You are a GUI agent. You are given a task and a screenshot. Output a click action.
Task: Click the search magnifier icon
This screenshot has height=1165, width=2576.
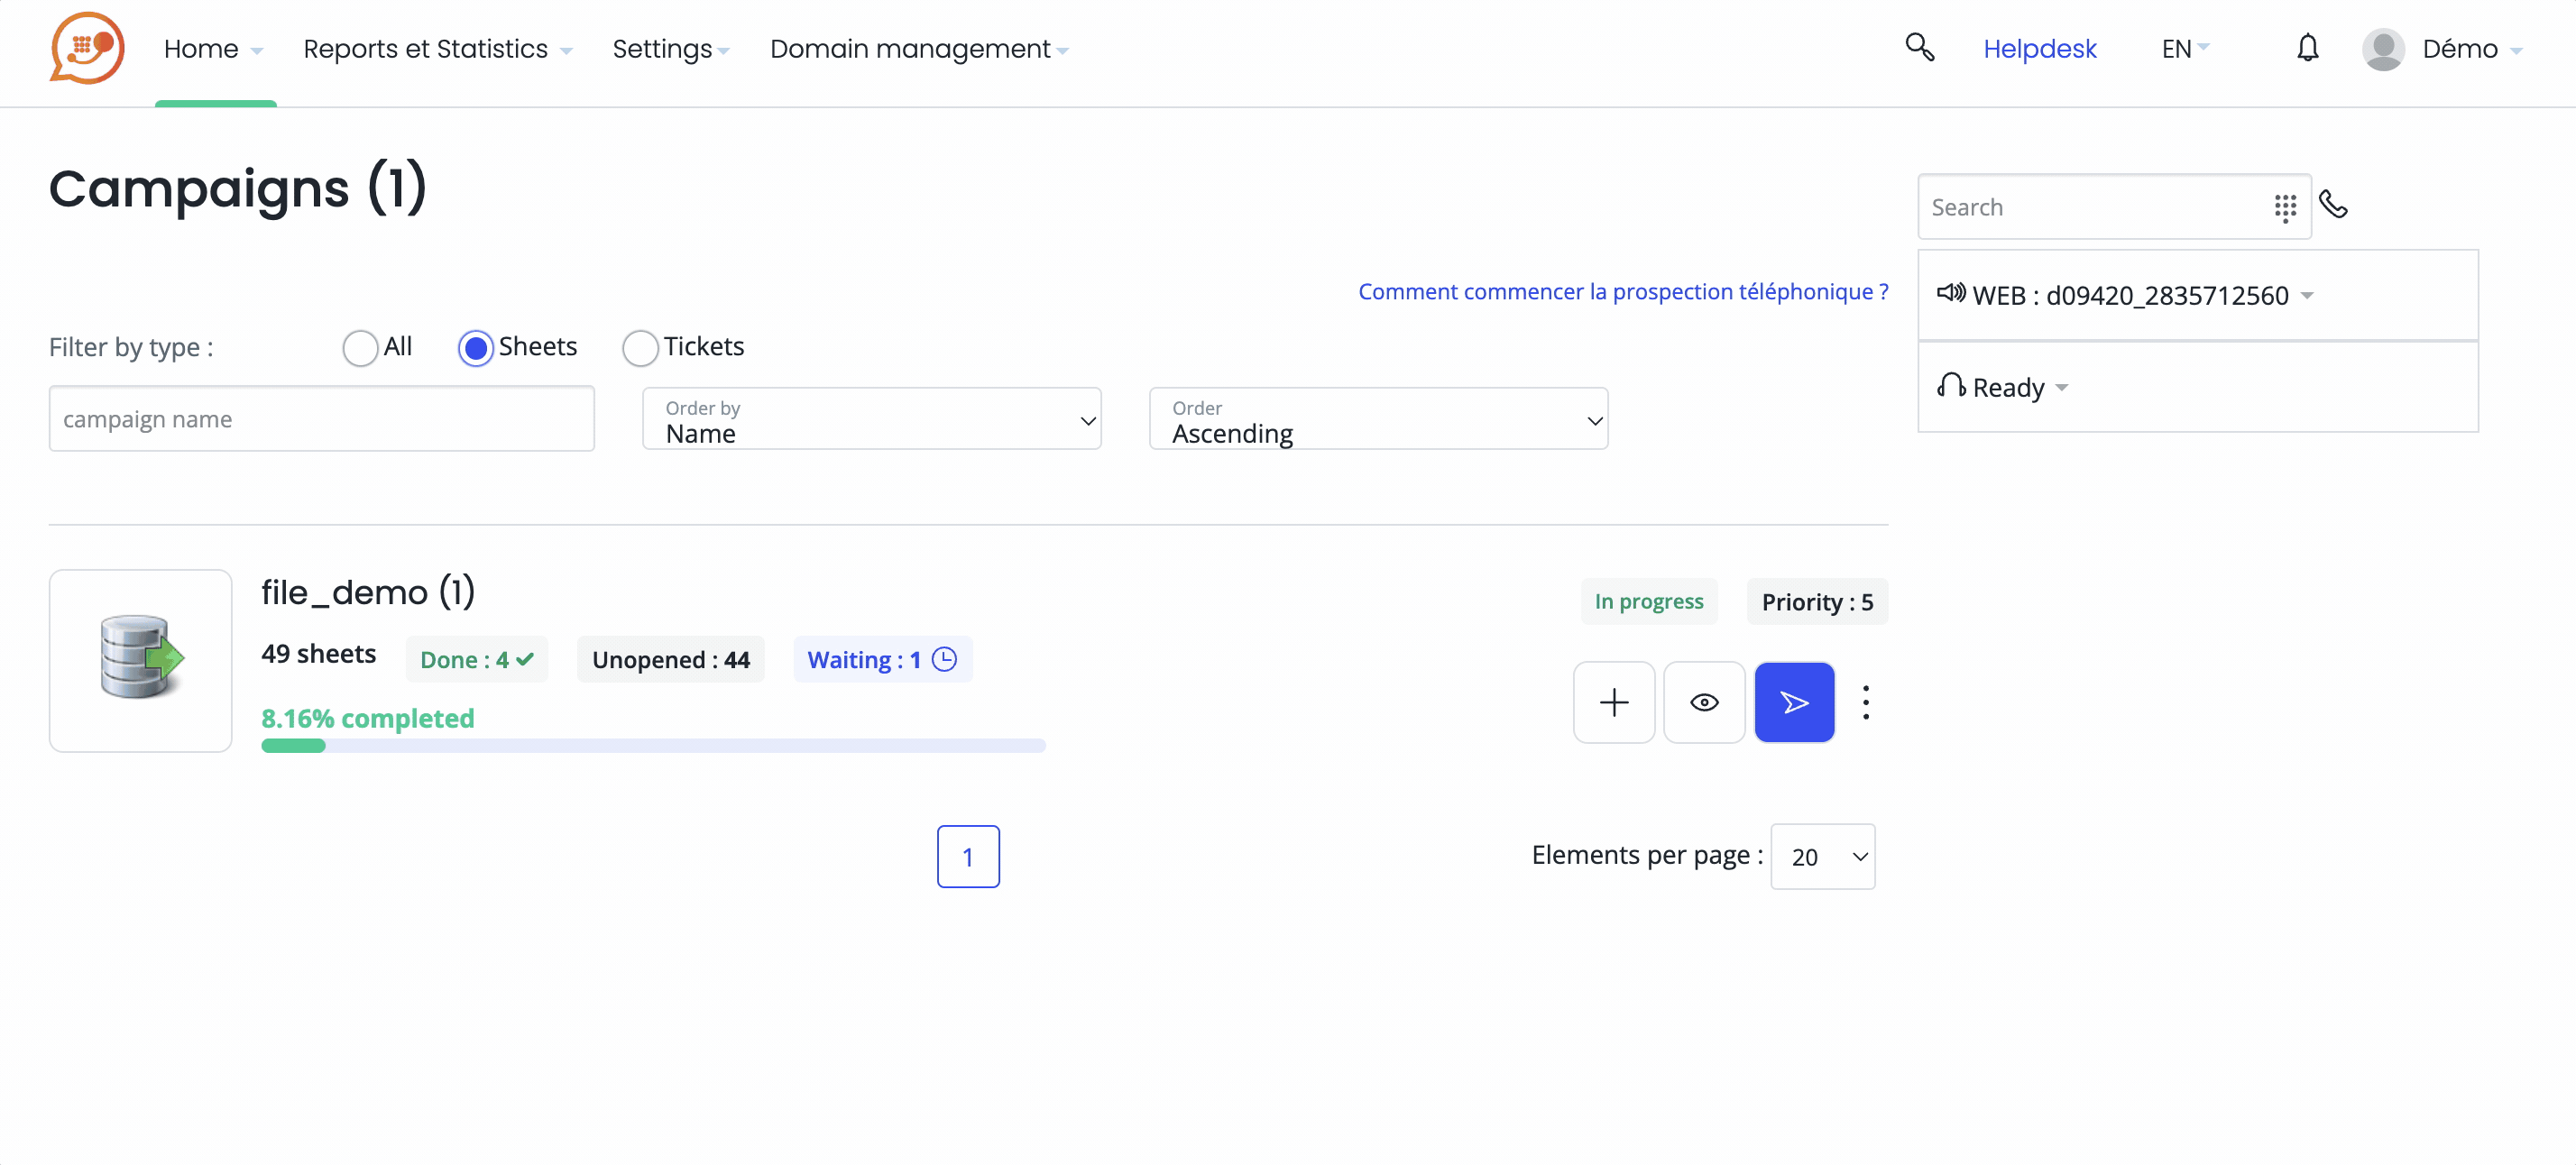(x=1918, y=44)
